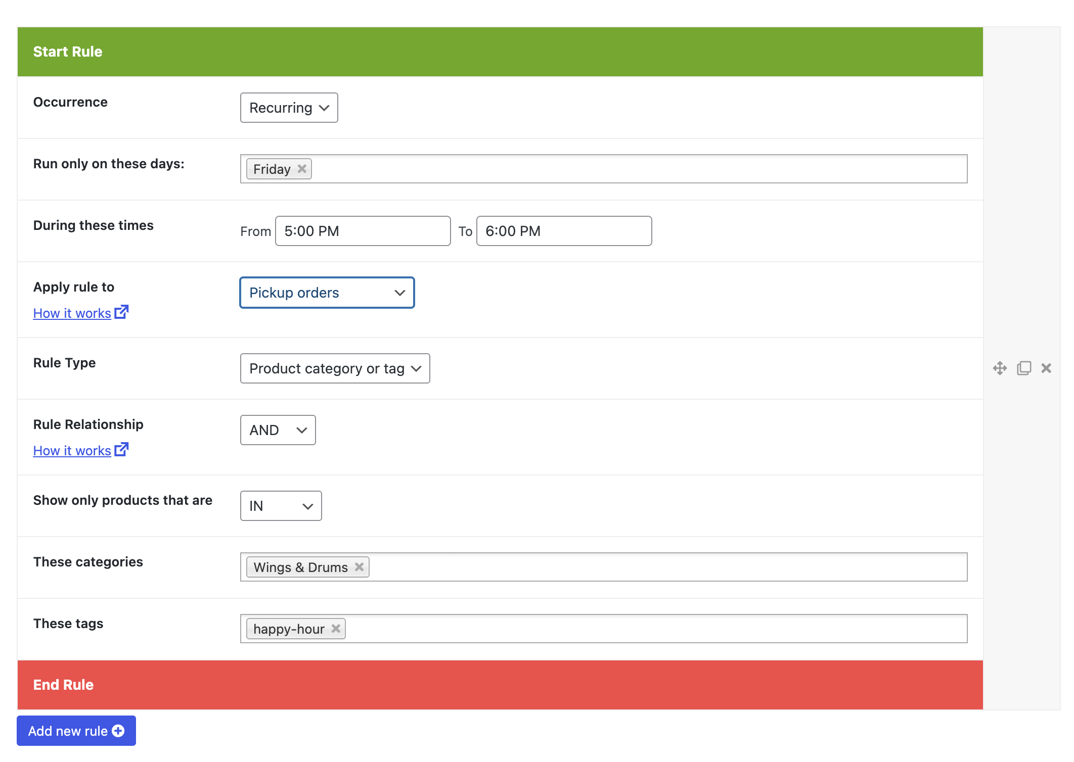Click the green Start Rule header

(x=500, y=52)
